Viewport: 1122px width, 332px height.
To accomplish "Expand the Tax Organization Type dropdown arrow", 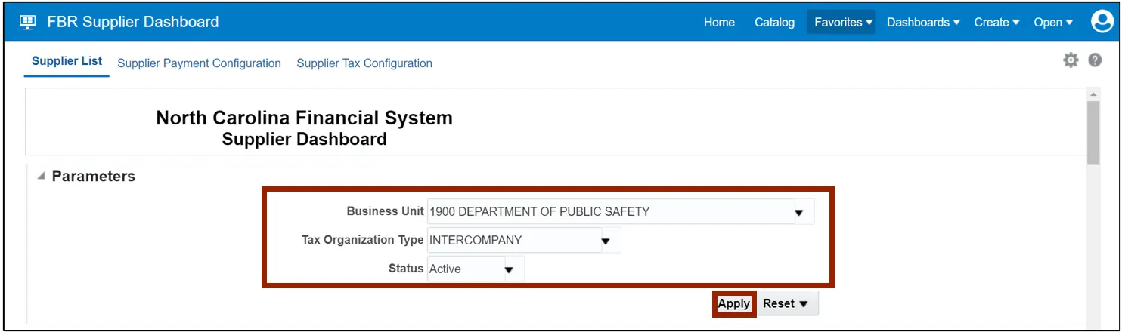I will (x=606, y=241).
